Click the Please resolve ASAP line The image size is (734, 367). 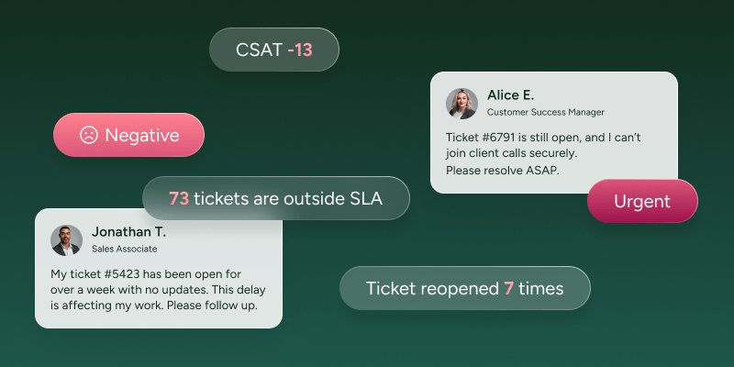[502, 171]
